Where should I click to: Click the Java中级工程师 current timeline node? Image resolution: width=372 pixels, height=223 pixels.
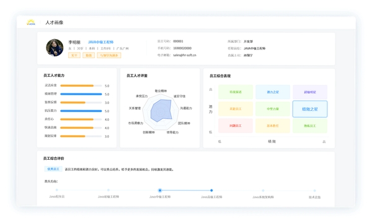[x=160, y=190]
